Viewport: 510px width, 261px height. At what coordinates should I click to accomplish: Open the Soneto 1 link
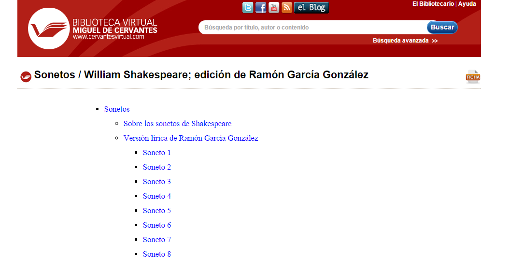[157, 153]
